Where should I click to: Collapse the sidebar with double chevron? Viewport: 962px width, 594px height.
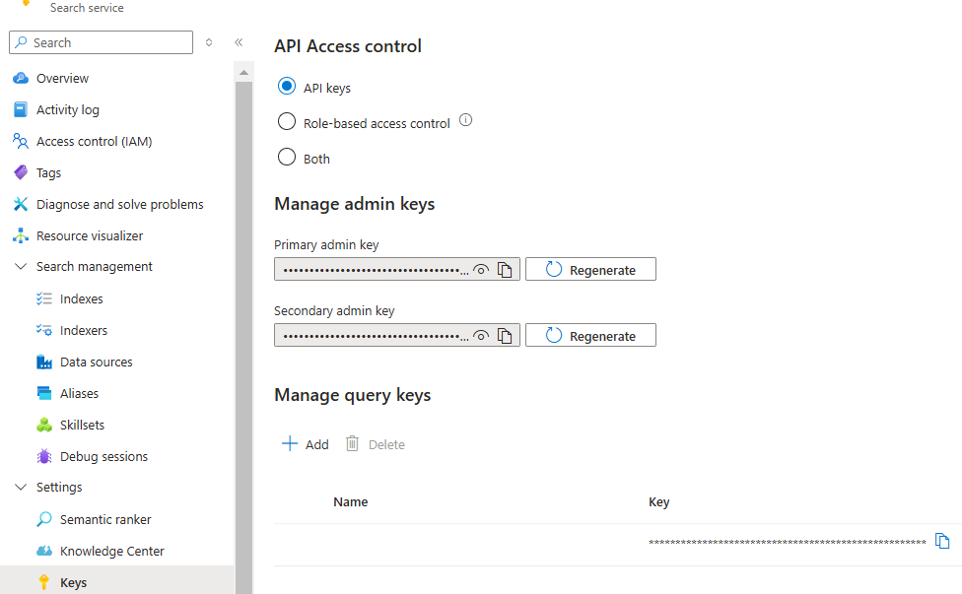coord(239,42)
